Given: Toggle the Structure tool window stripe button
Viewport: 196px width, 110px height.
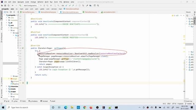Looking at the screenshot, I should coord(1,82).
